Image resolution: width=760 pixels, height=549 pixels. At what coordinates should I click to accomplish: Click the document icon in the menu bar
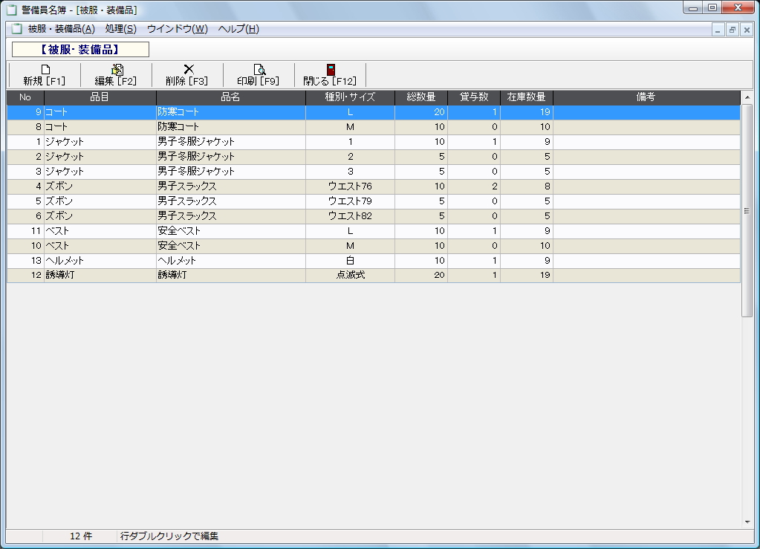(16, 29)
